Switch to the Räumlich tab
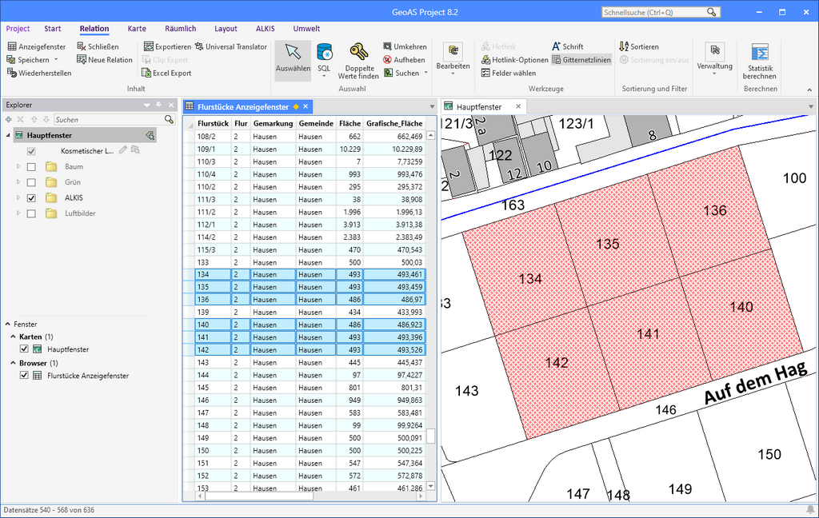 pos(181,29)
